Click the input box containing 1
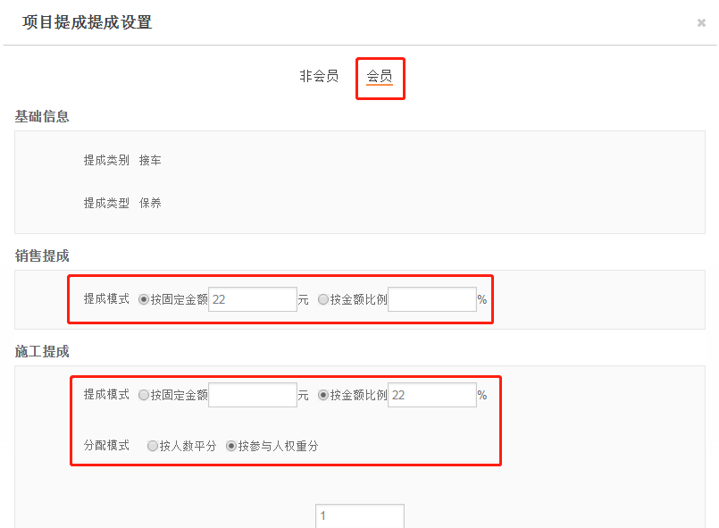This screenshot has height=528, width=719. click(359, 516)
